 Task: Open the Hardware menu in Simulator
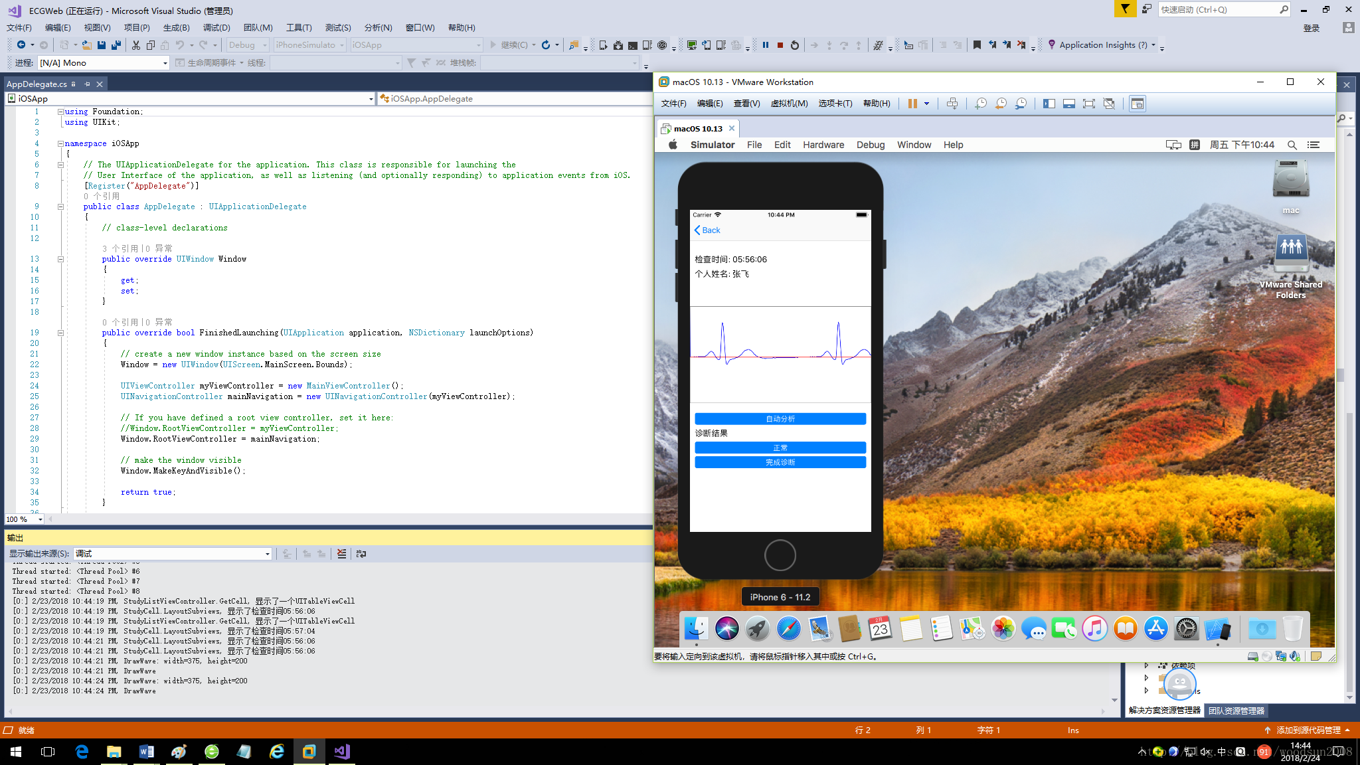(823, 145)
